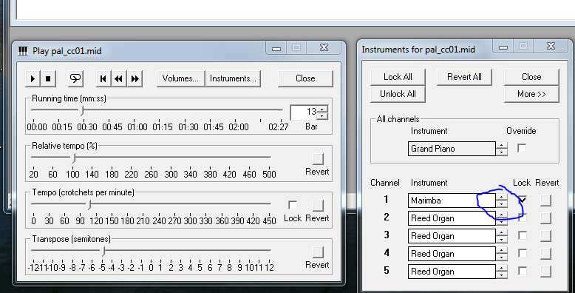Rewind the MIDI playback
The height and width of the screenshot is (293, 575).
[x=119, y=78]
